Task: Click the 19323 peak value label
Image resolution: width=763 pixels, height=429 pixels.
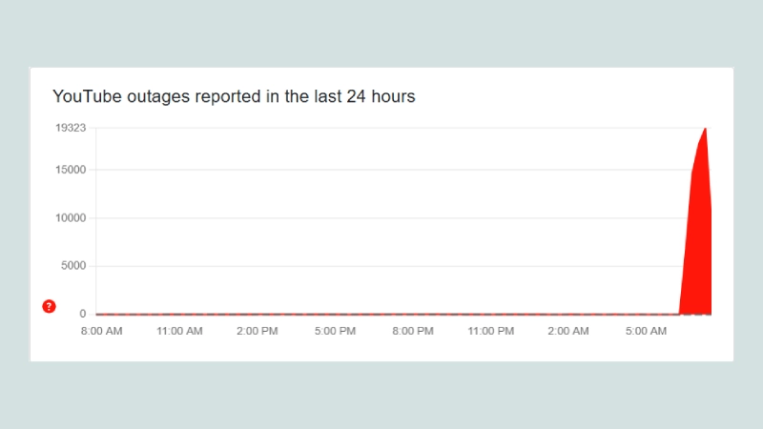Action: pyautogui.click(x=71, y=127)
